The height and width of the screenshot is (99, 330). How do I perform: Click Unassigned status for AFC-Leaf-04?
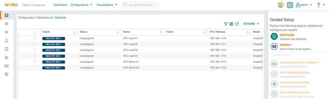pos(87,56)
